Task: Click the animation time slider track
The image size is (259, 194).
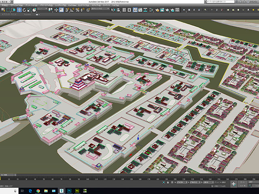Action: [129, 175]
